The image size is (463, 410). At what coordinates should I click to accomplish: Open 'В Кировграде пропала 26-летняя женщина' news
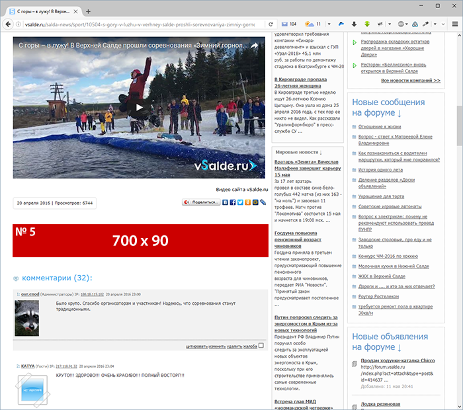[x=300, y=83]
